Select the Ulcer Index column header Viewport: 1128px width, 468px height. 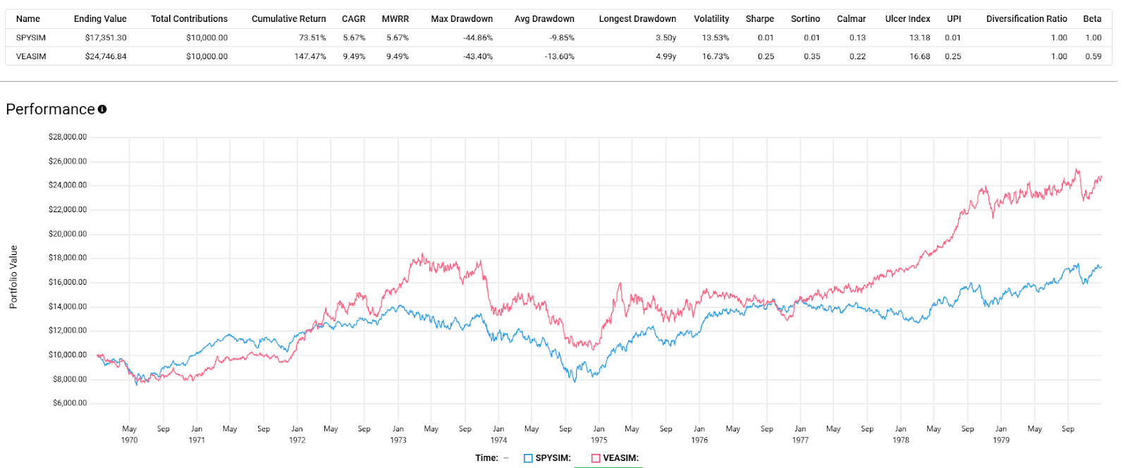[908, 19]
